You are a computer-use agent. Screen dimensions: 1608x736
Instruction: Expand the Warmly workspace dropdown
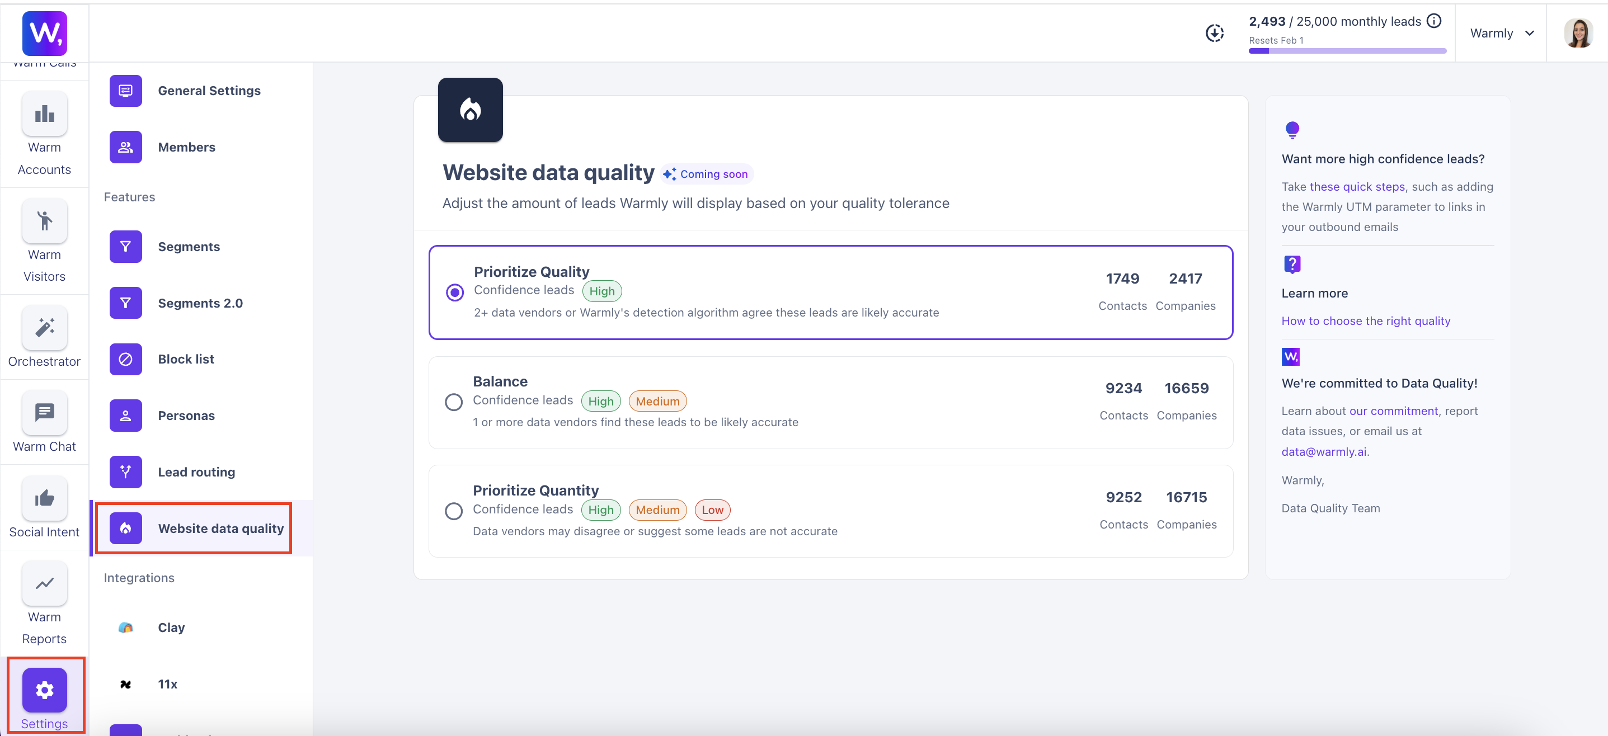(x=1501, y=33)
